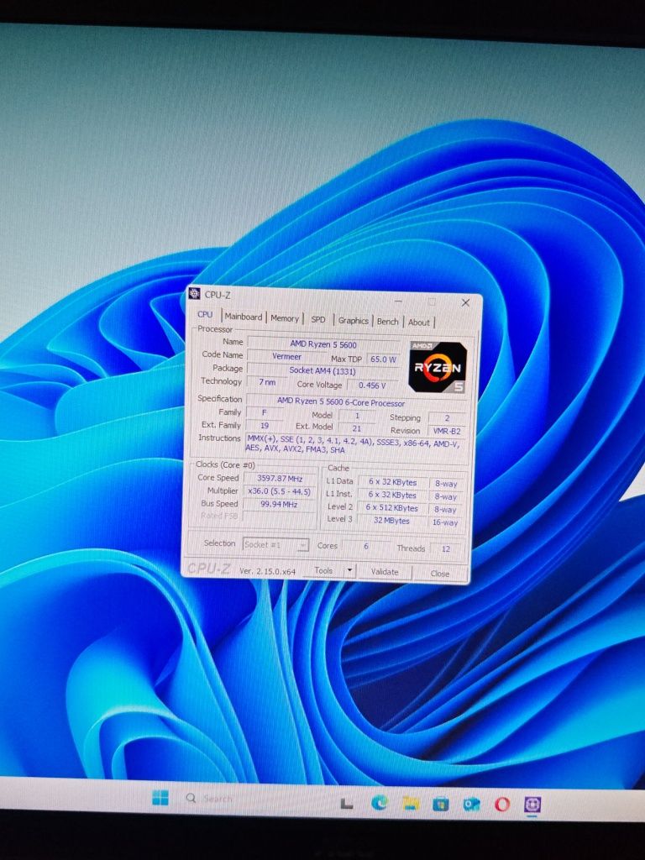Click the Tools button
Screen dimensions: 645x860
click(323, 570)
